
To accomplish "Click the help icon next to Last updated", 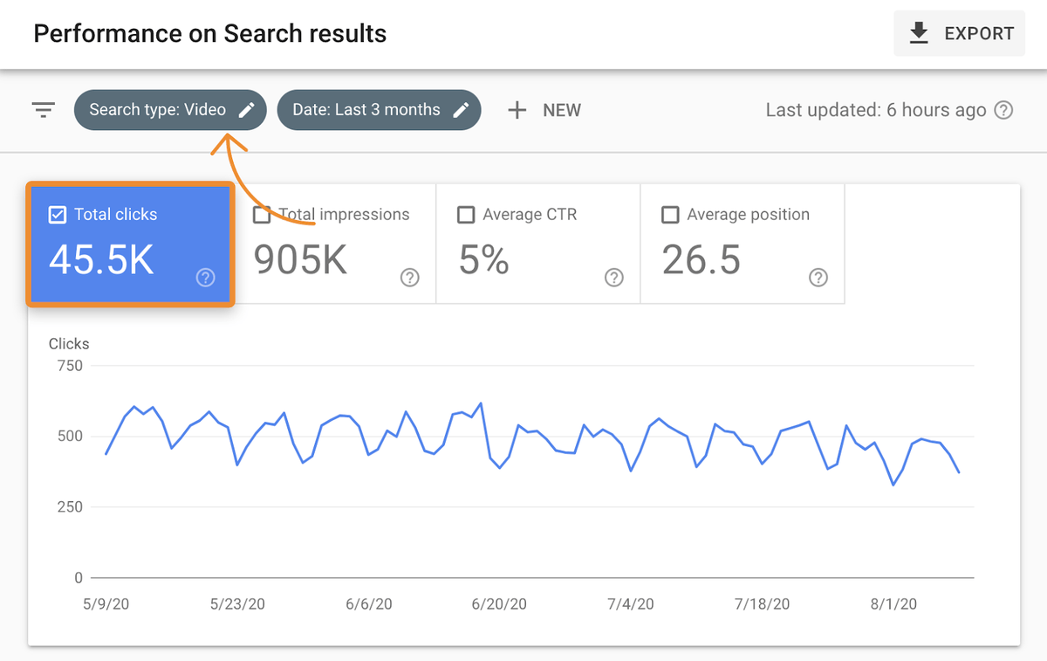I will pos(1003,110).
